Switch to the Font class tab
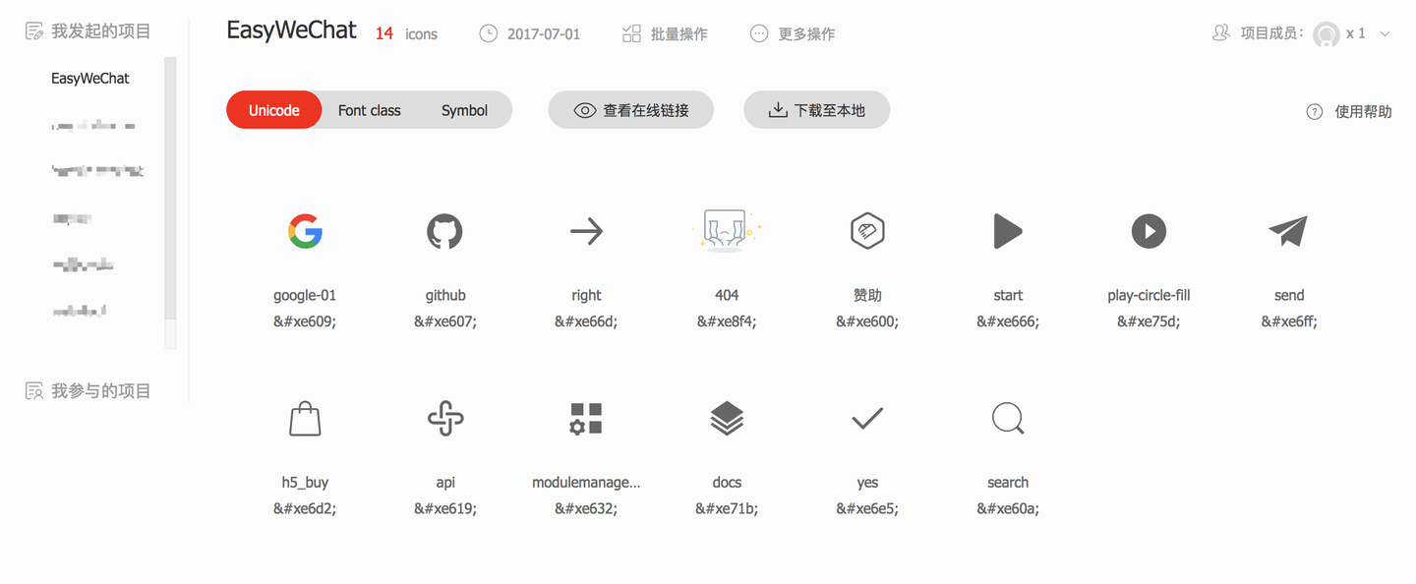 click(369, 110)
